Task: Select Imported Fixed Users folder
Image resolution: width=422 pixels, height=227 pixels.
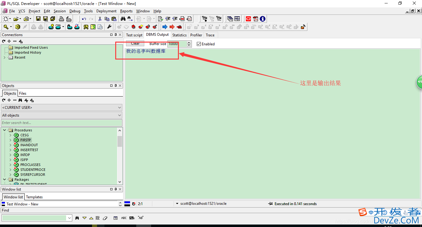Action: pos(31,47)
